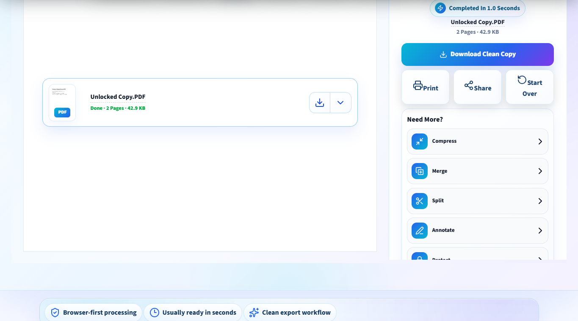
Task: Share the unlocked file
Action: (477, 87)
